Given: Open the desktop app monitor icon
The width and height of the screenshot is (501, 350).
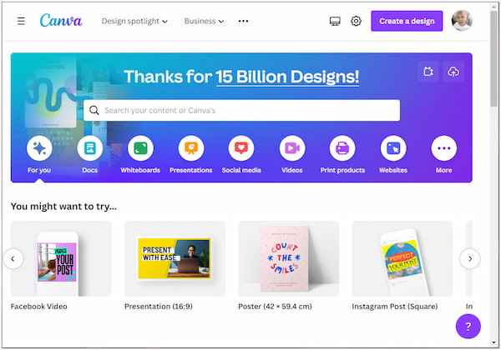Looking at the screenshot, I should [x=335, y=22].
